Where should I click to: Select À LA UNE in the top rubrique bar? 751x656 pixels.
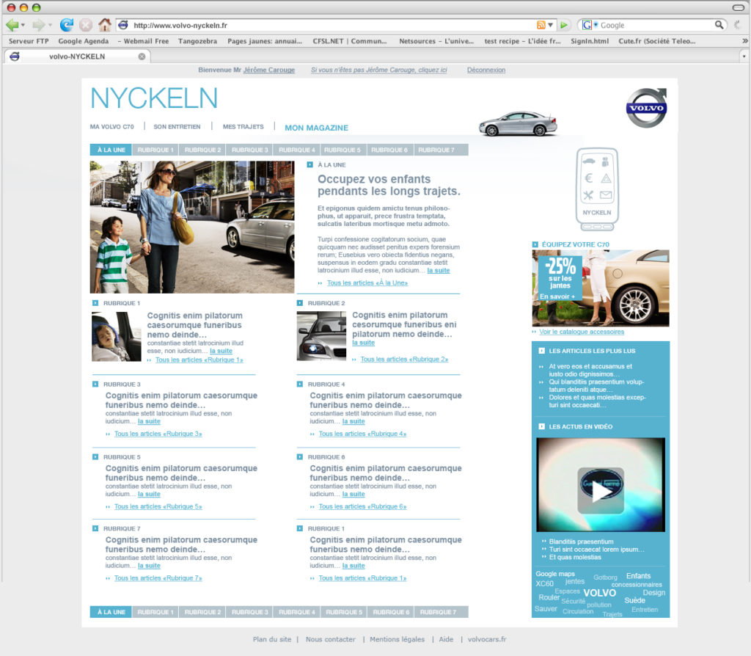111,150
